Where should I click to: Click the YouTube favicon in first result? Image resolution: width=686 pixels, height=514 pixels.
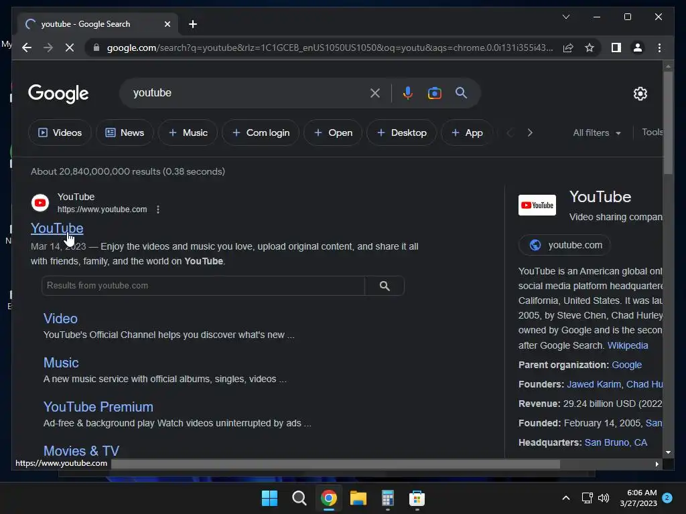coord(40,203)
